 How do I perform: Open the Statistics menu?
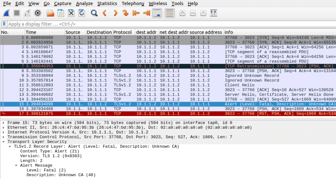point(107,3)
